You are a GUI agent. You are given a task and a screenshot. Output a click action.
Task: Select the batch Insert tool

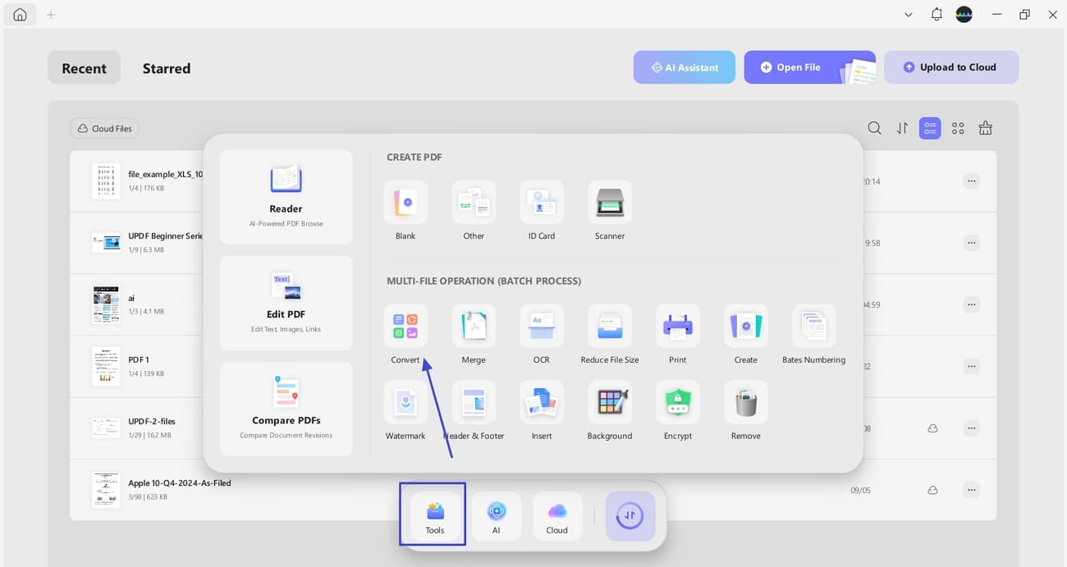point(542,402)
